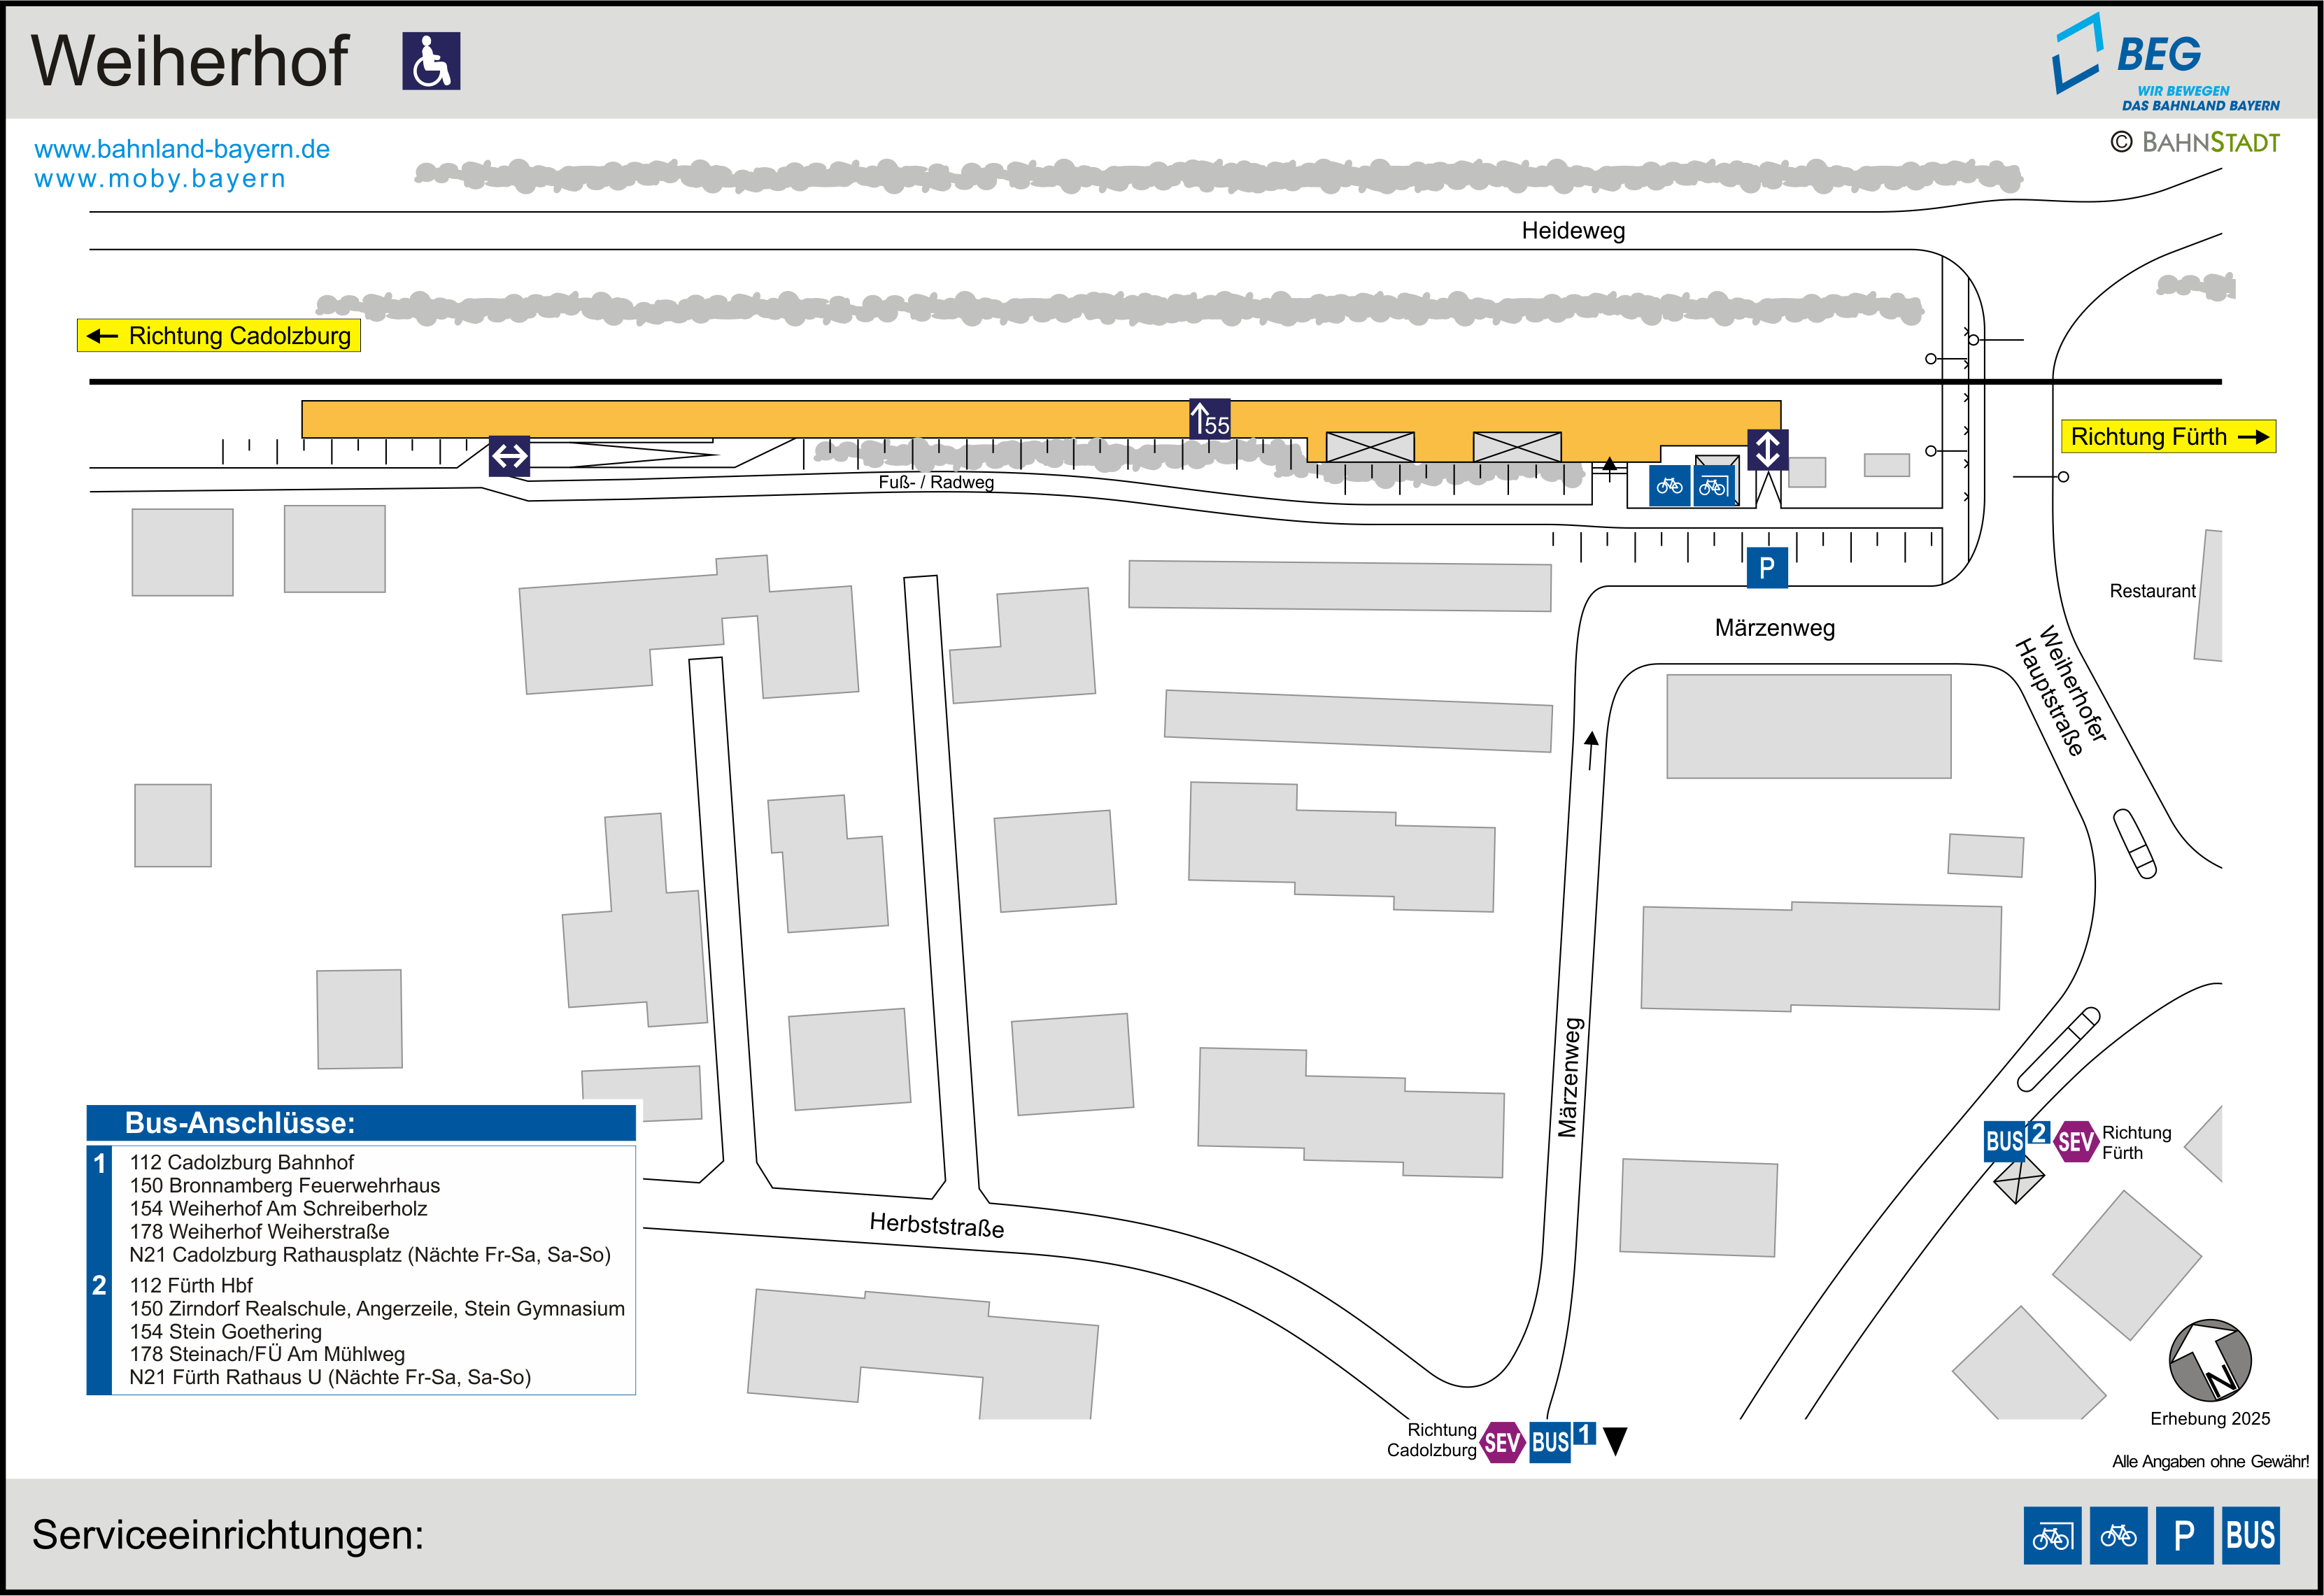This screenshot has height=1596, width=2324.
Task: Click the 112 Fürth Hbf bus line entry
Action: (191, 1285)
